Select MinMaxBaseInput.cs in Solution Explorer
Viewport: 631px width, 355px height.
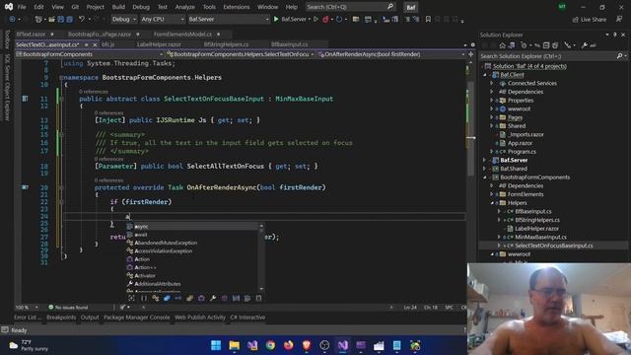(540, 237)
